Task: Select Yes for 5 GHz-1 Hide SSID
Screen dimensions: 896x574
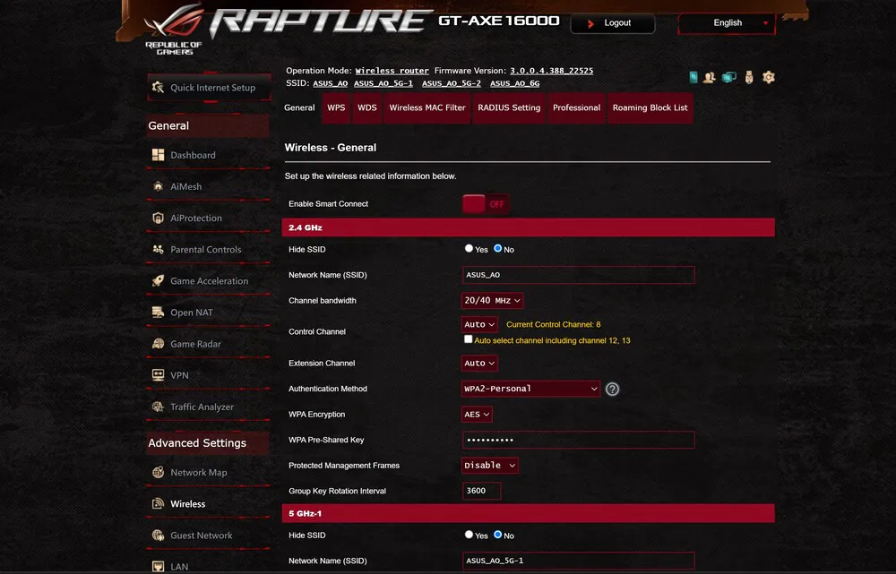Action: (x=469, y=535)
